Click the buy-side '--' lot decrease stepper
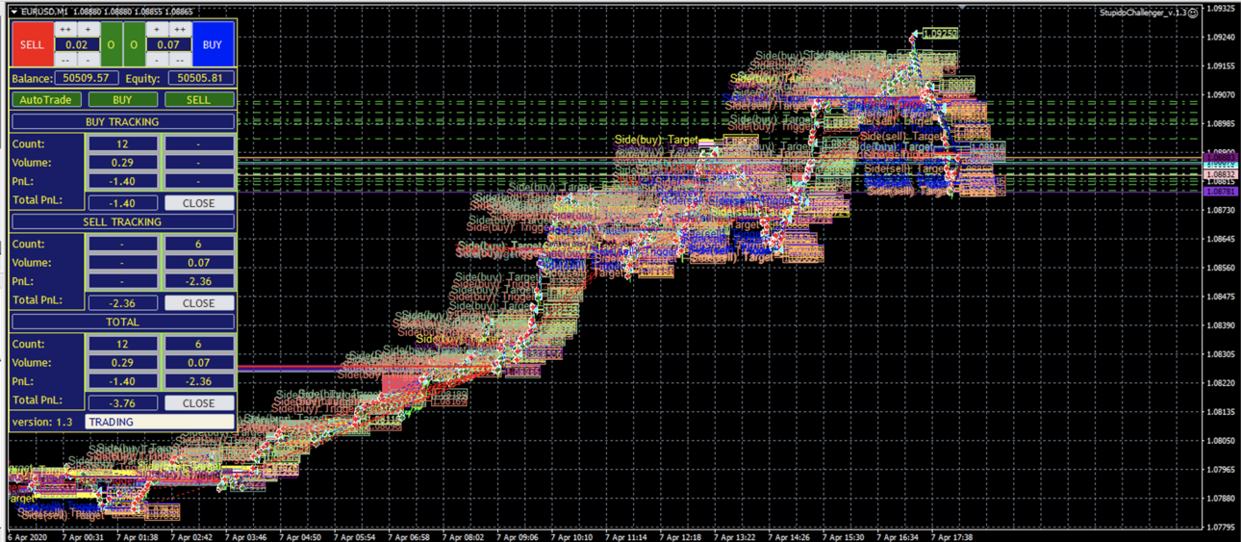 (x=180, y=60)
